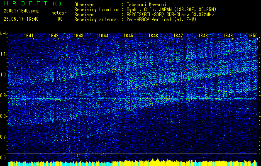Click time marker 1650
The height and width of the screenshot is (166, 261).
(x=253, y=36)
